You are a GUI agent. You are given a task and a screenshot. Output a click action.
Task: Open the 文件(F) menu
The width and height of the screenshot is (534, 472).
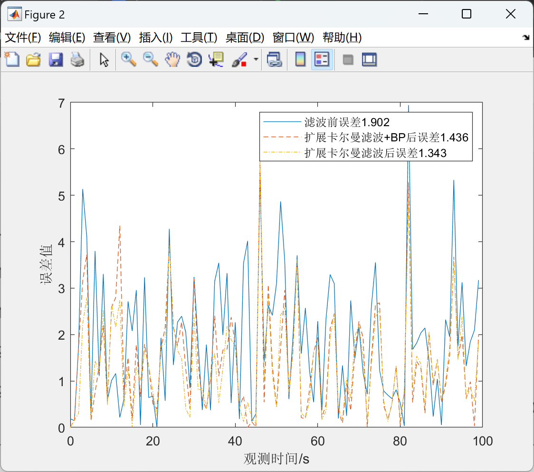click(23, 37)
